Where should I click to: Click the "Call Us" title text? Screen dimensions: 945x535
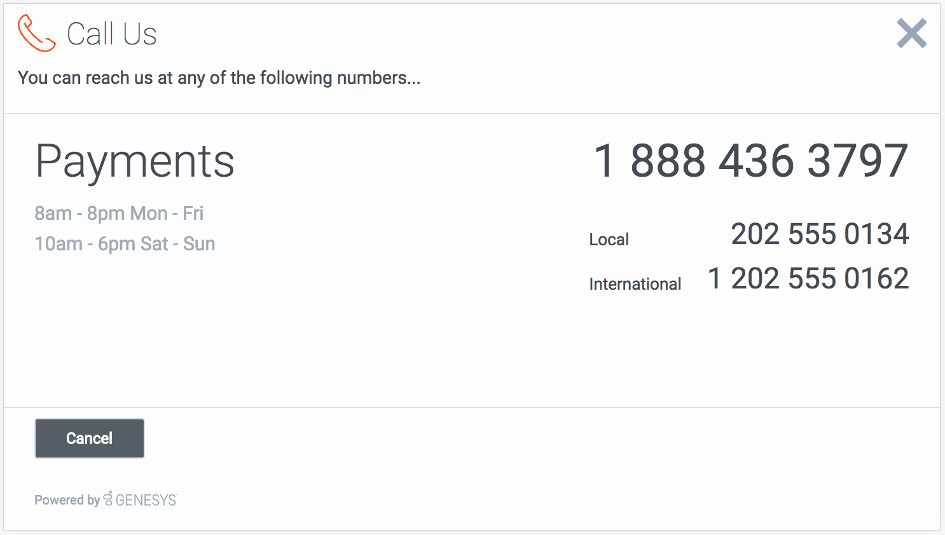point(111,34)
